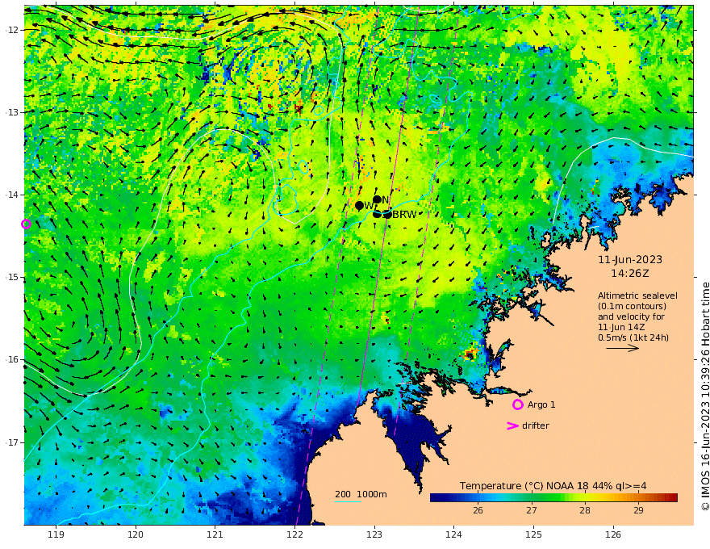Click the velocity scale arrow under 0.5m/s
This screenshot has width=710, height=549.
tap(623, 348)
